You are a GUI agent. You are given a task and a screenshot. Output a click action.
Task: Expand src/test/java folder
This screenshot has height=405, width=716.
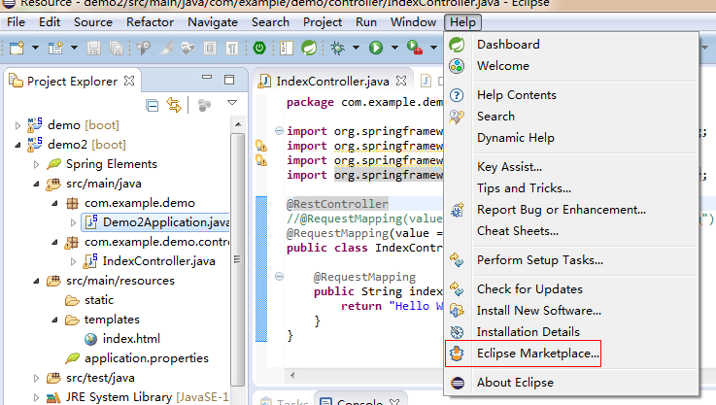(36, 378)
